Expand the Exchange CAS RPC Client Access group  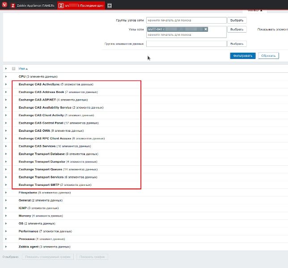[x=6, y=138]
